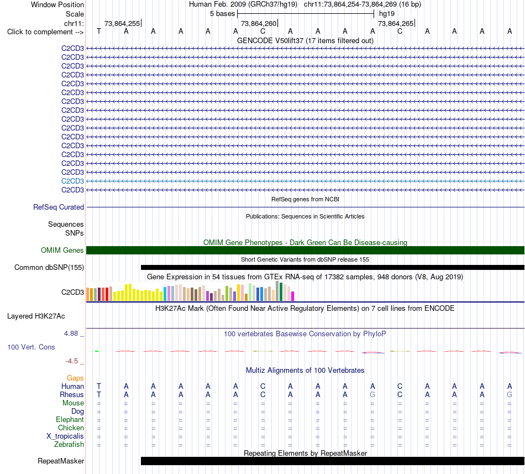Click the Scale row label
Image resolution: width=525 pixels, height=474 pixels.
[75, 14]
